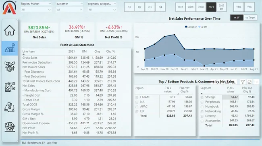262x146 pixels.
Task: Click the filter icon on products visual
Action: pyautogui.click(x=243, y=82)
